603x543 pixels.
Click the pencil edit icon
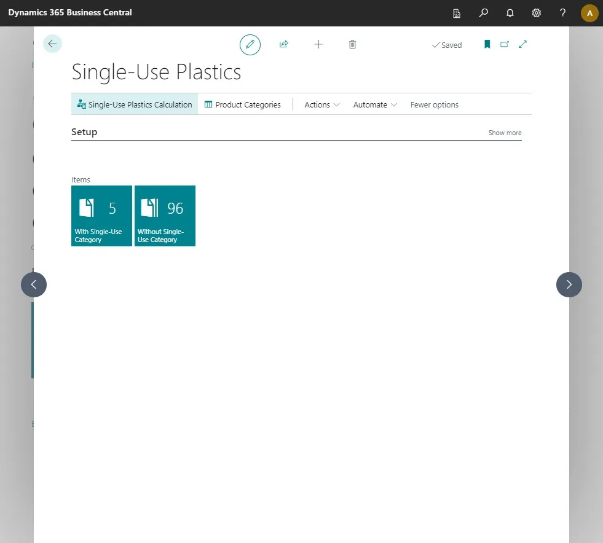click(x=250, y=45)
